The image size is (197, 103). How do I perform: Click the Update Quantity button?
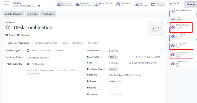click(x=13, y=14)
